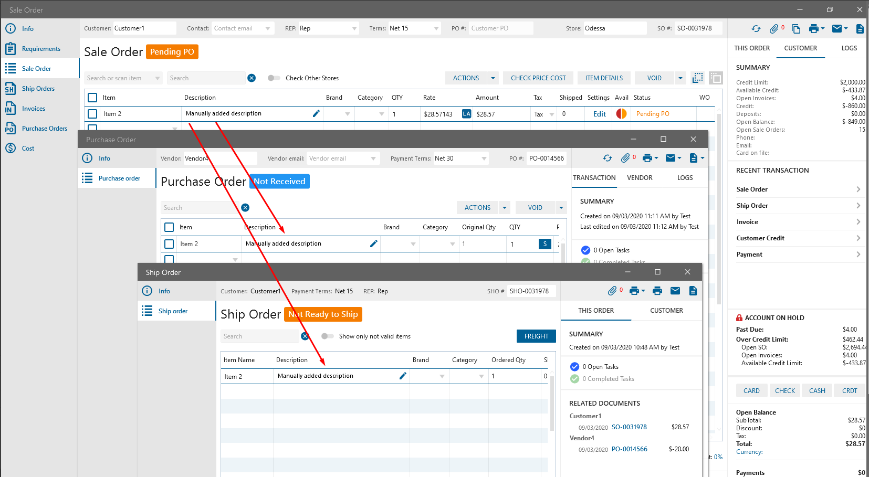Open the Search or scan item dropdown

pyautogui.click(x=158, y=78)
